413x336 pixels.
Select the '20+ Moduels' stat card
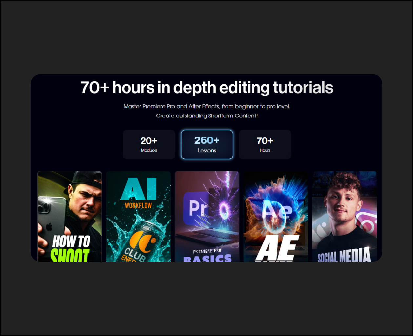[149, 144]
